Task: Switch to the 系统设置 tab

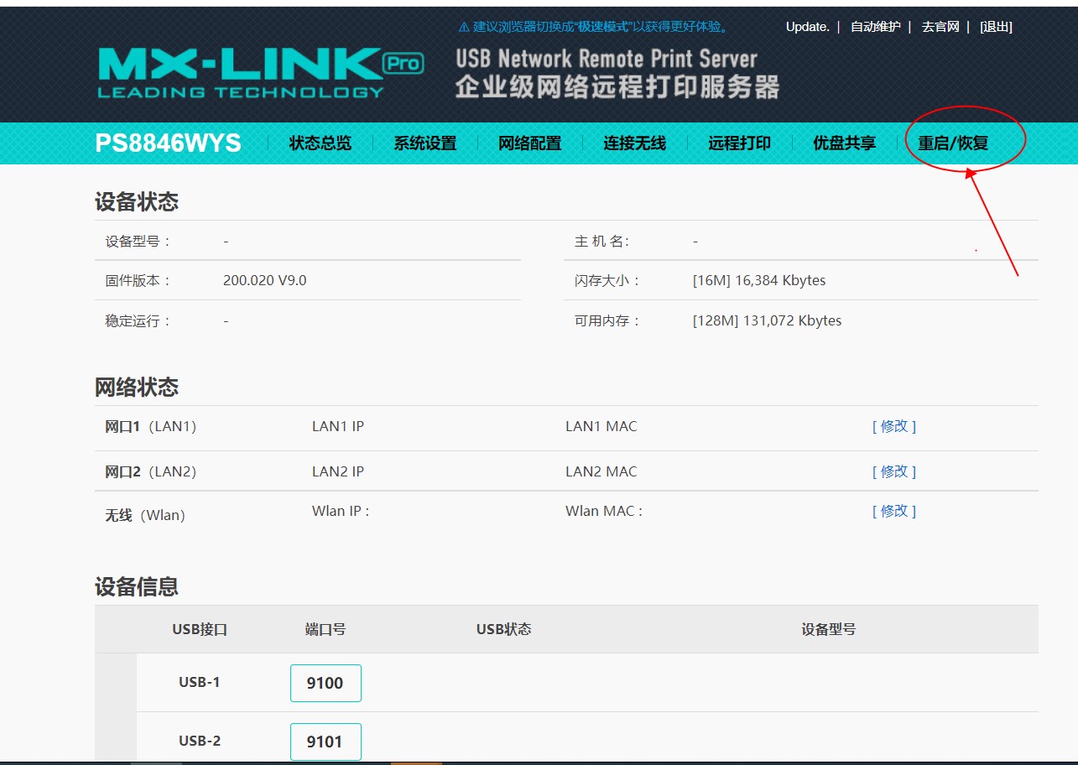Action: point(424,143)
